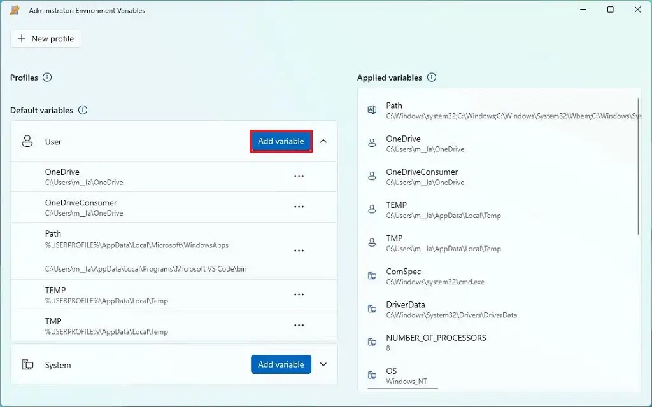The image size is (652, 407).
Task: Select TEMP row in User variables
Action: pos(174,295)
